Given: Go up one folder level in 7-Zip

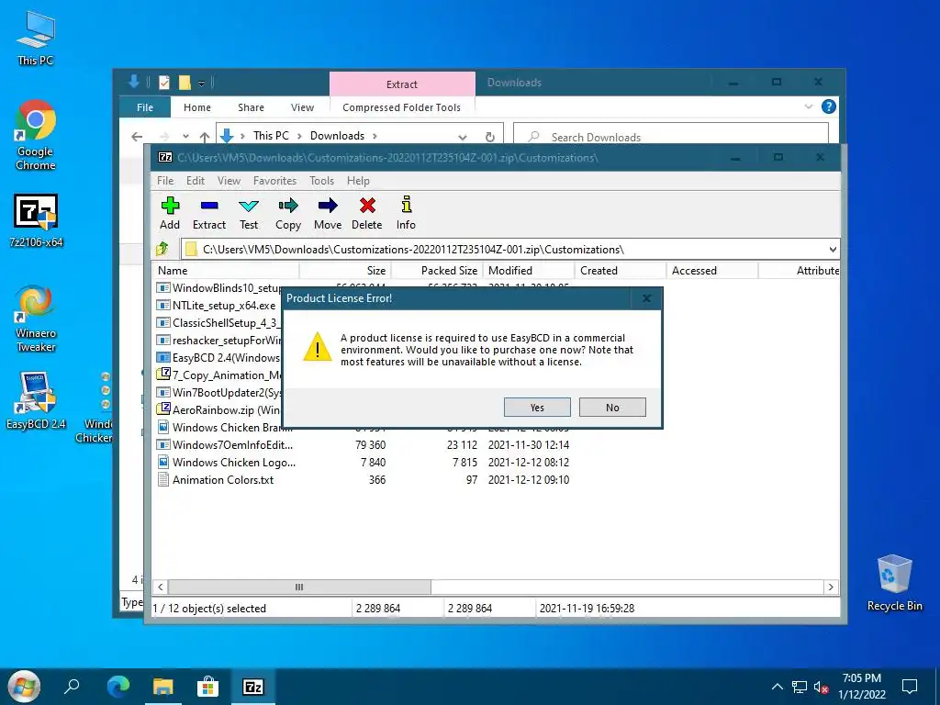Looking at the screenshot, I should (x=162, y=249).
